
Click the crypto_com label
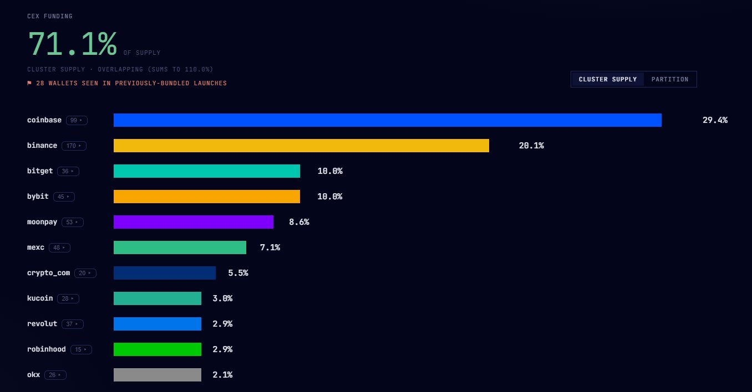tap(49, 273)
